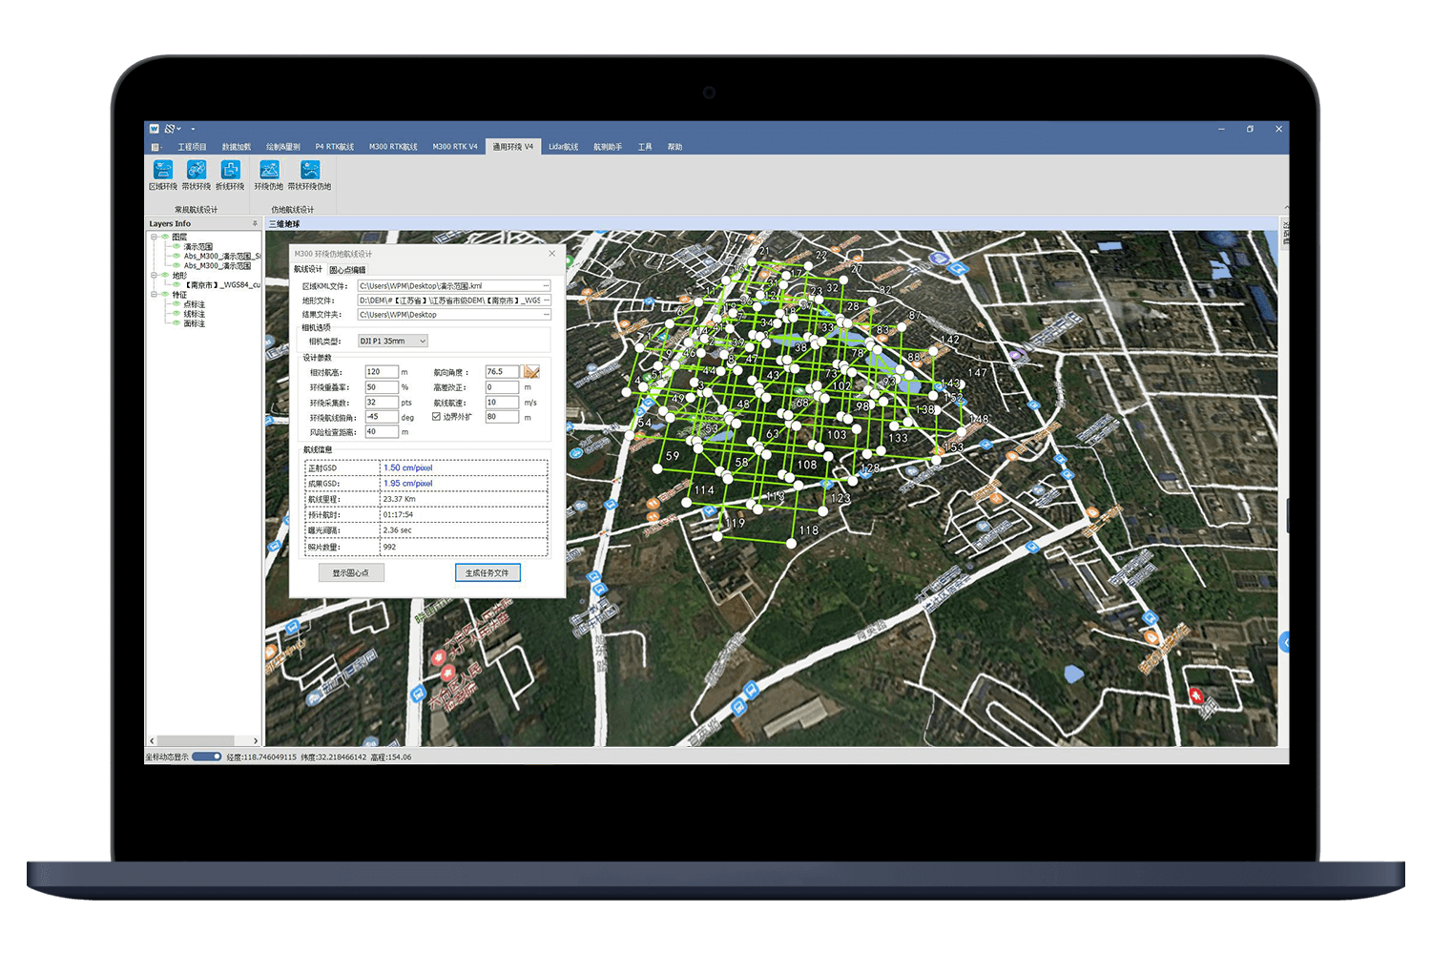Open the 环绕仿地 design tool

pos(269,173)
